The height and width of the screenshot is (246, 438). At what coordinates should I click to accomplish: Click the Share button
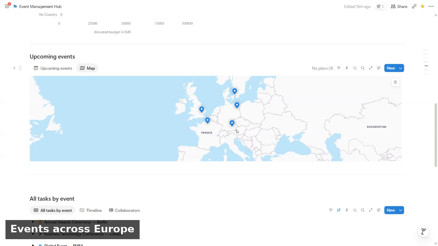pyautogui.click(x=399, y=6)
